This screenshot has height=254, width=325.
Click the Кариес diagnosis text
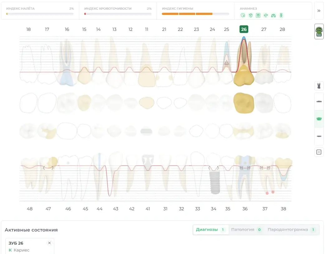pos(22,250)
